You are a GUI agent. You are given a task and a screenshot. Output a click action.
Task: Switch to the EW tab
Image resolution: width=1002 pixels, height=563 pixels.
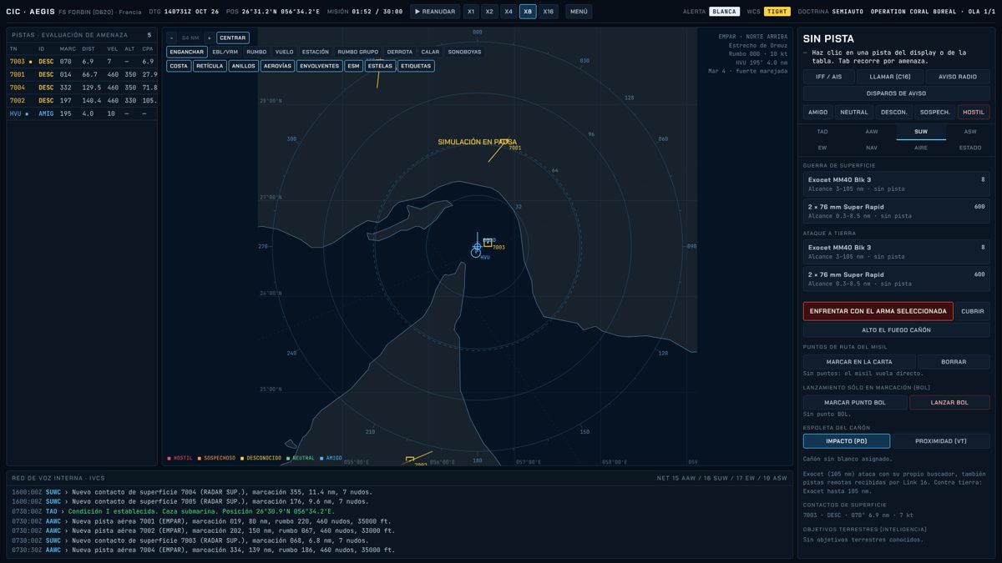(822, 148)
